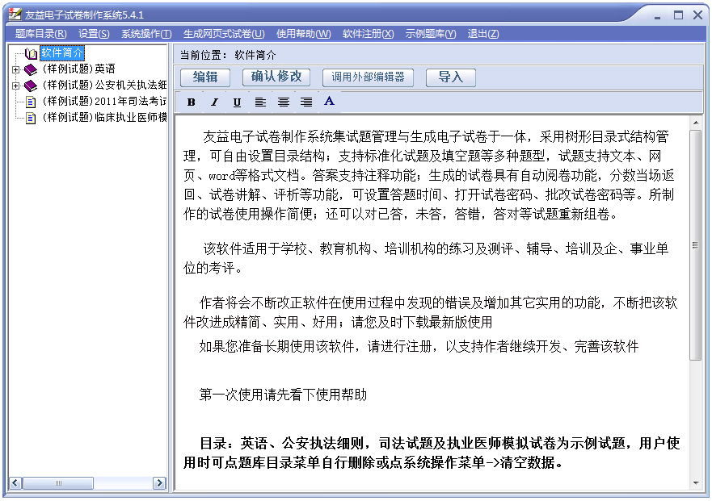The height and width of the screenshot is (501, 712).
Task: Click the 调用外部编辑器 button
Action: point(368,77)
